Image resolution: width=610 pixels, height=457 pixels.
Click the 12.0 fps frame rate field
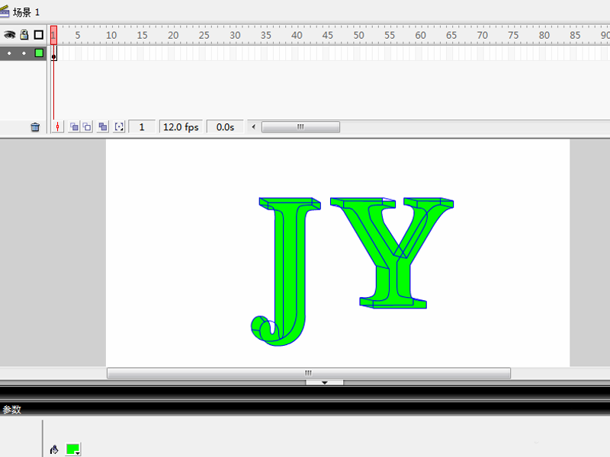tap(181, 127)
